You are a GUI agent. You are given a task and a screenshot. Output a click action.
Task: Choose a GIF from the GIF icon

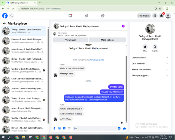click(x=69, y=128)
